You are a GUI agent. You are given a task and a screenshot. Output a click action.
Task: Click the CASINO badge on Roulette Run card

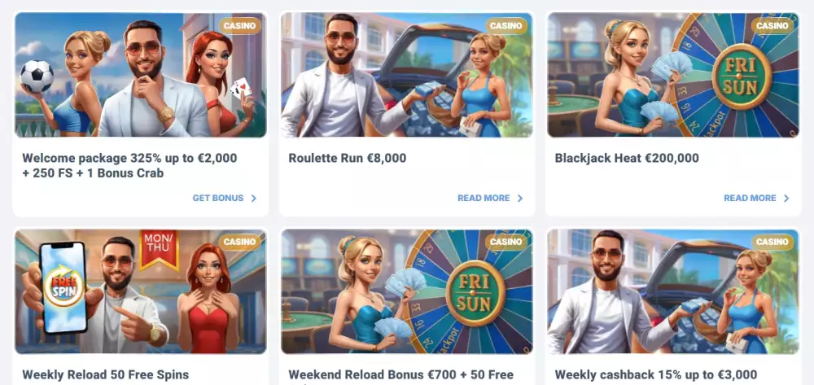coord(506,25)
